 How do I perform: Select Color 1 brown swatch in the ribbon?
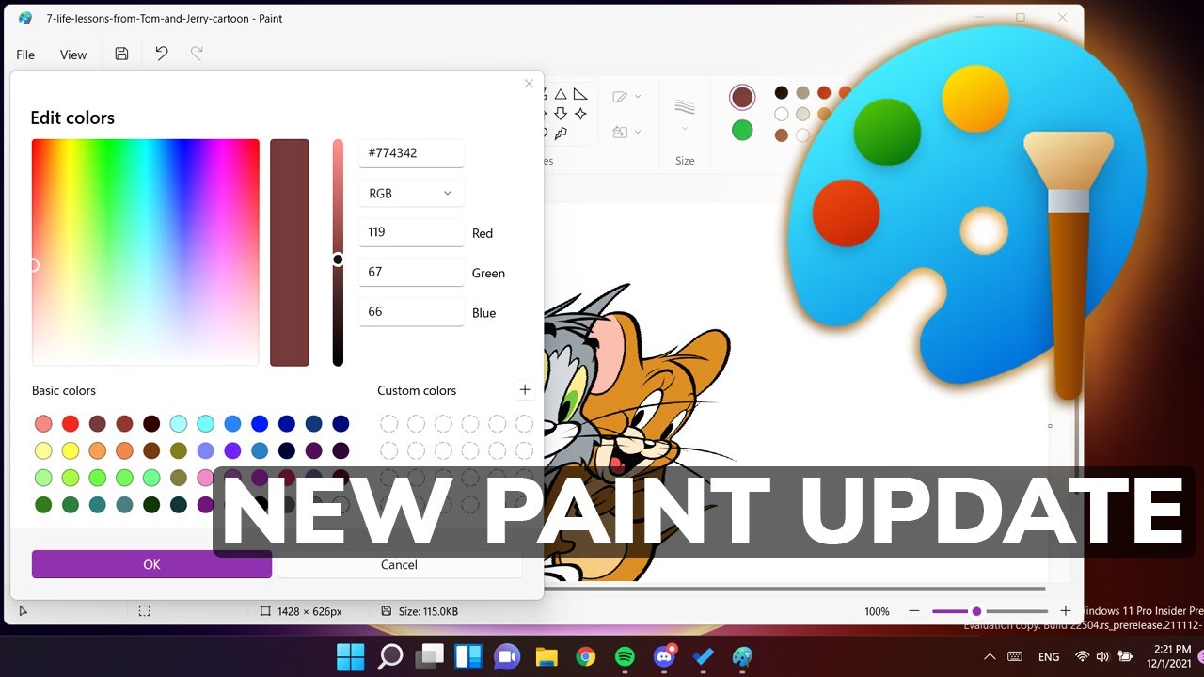742,97
